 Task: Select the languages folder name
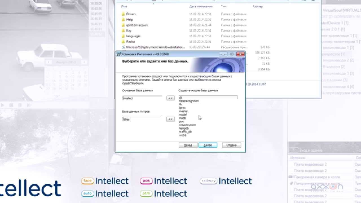tap(133, 36)
